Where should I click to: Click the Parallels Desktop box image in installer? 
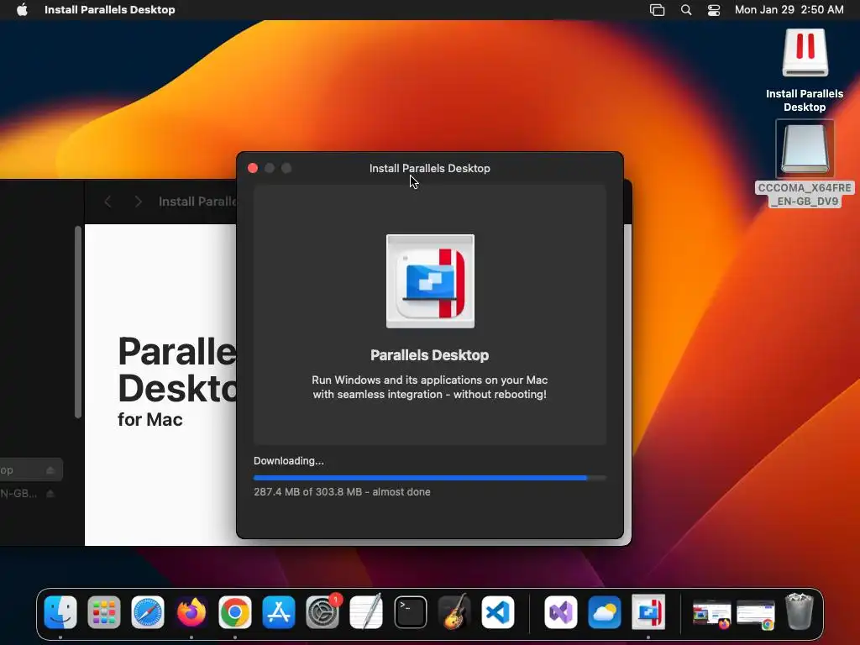[x=430, y=281]
